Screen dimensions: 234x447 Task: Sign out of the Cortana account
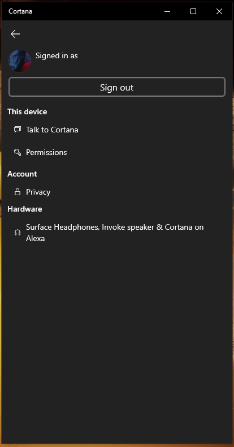117,87
